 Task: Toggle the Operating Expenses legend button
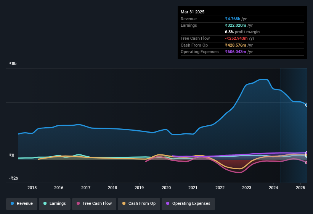click(188, 204)
